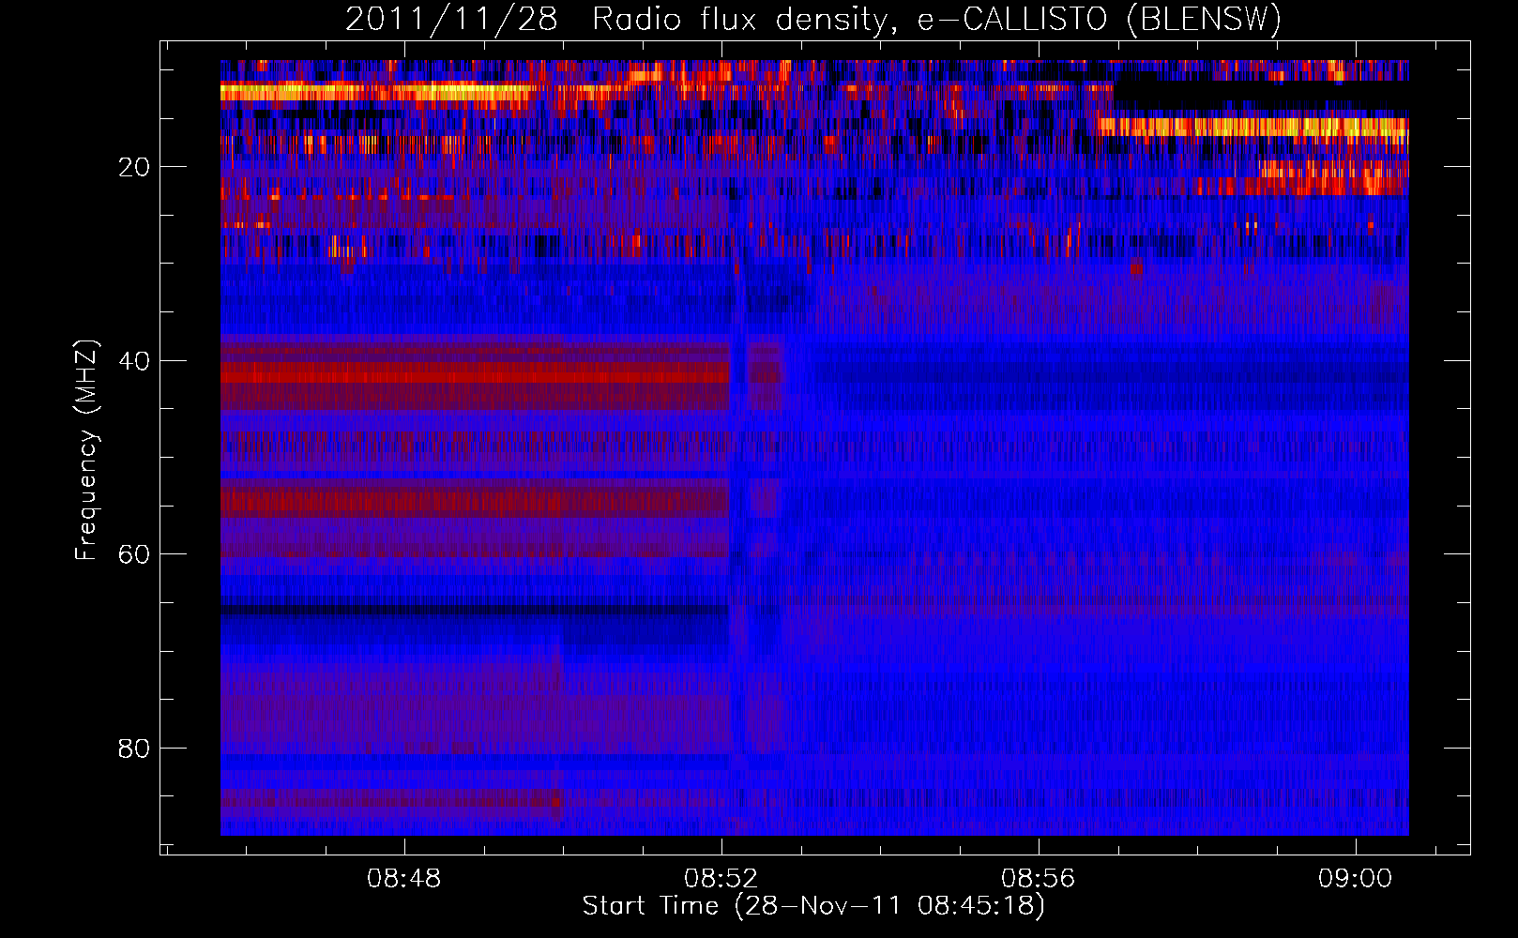Click the 80 frequency tick label
This screenshot has height=938, width=1518.
point(135,749)
